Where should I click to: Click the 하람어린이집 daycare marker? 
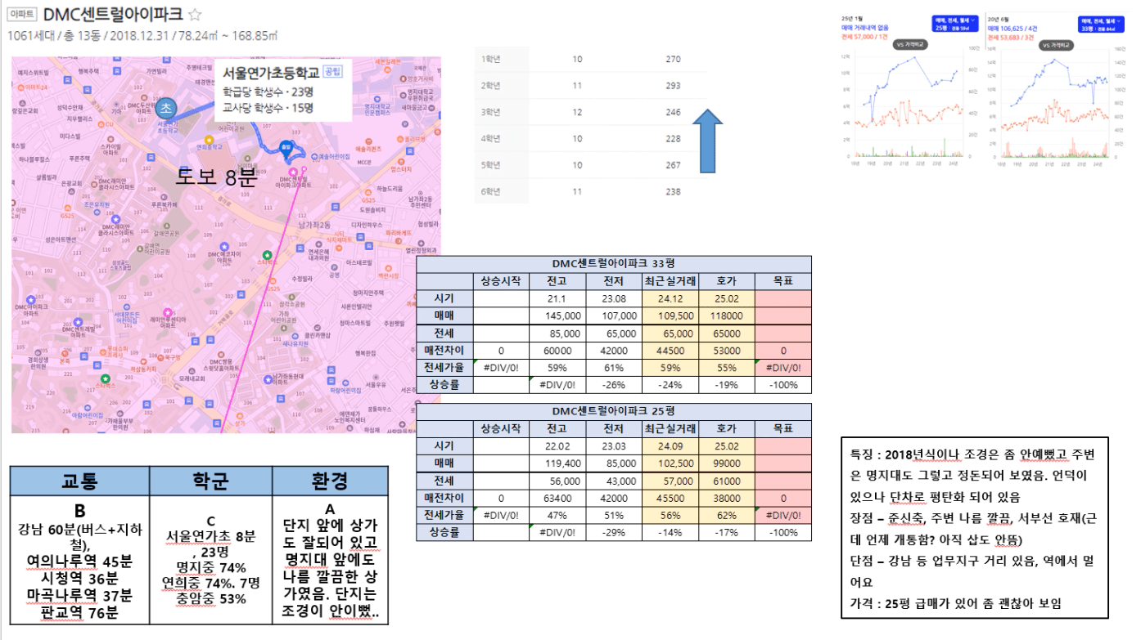point(345,383)
